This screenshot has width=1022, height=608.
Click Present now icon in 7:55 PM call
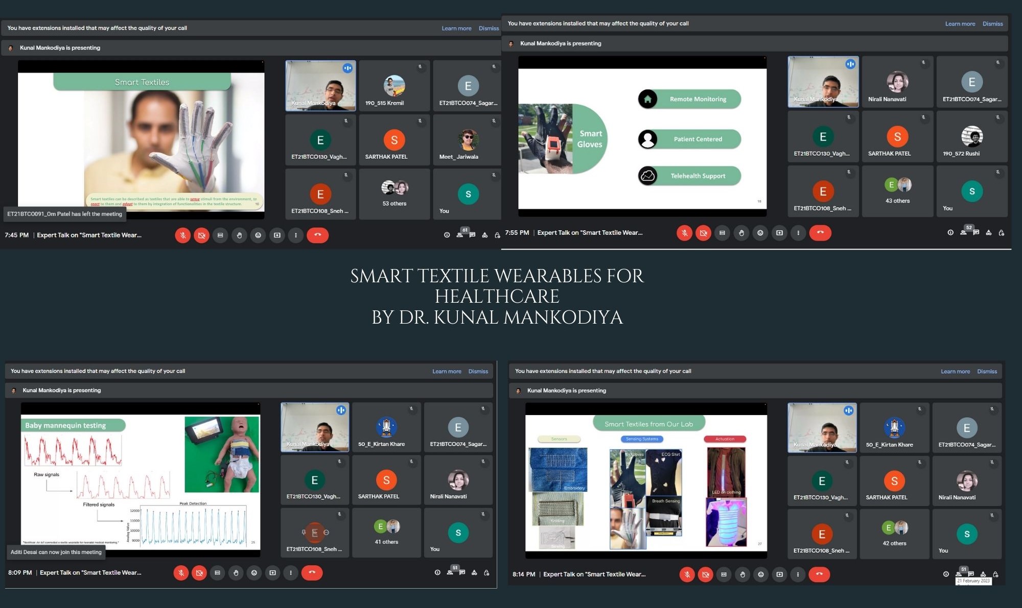tap(779, 233)
